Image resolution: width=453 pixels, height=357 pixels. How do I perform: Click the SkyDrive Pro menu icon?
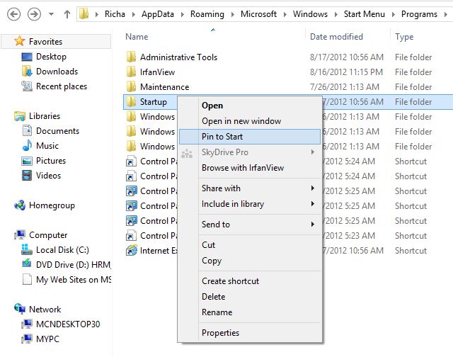[187, 153]
